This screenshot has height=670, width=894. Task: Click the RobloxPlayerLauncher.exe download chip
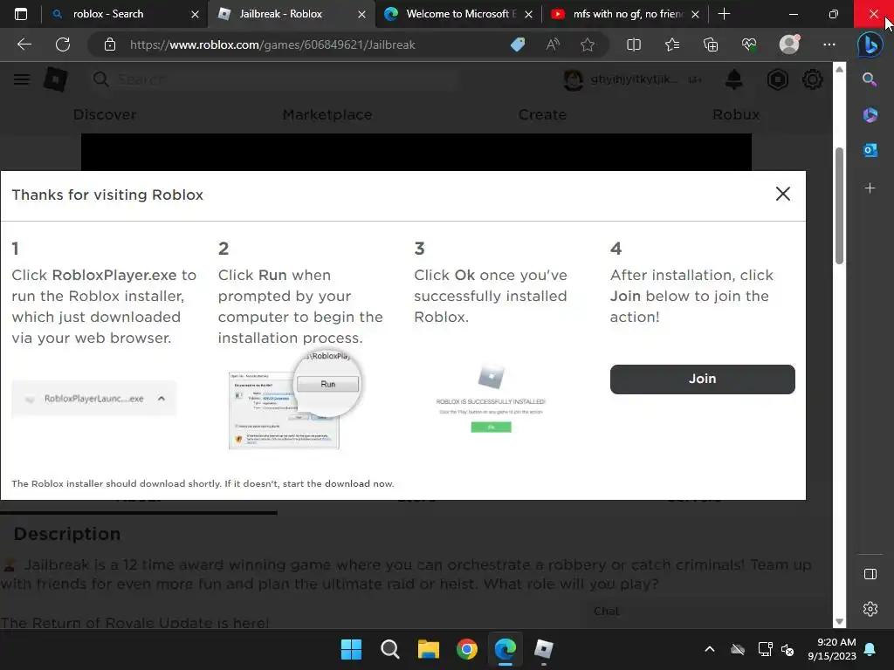point(94,398)
